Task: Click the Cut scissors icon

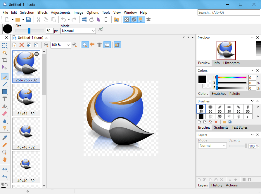Action: click(x=39, y=20)
